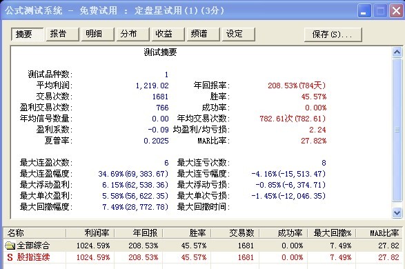
Task: Sort by the 利润率 column header
Action: [90, 233]
